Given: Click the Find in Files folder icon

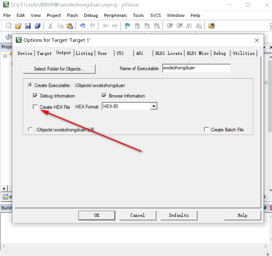Looking at the screenshot, I should coord(211,26).
